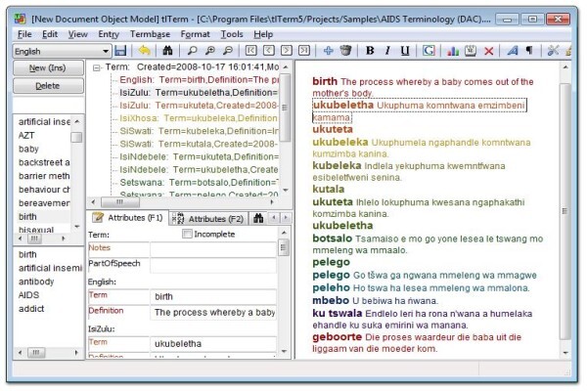
Task: Open the View menu
Action: tap(78, 34)
